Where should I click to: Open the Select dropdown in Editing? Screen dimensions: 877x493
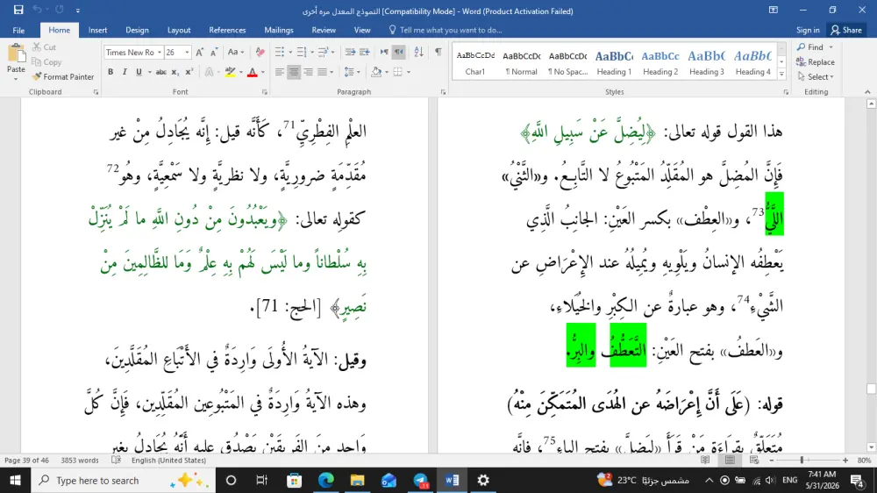[x=816, y=76]
